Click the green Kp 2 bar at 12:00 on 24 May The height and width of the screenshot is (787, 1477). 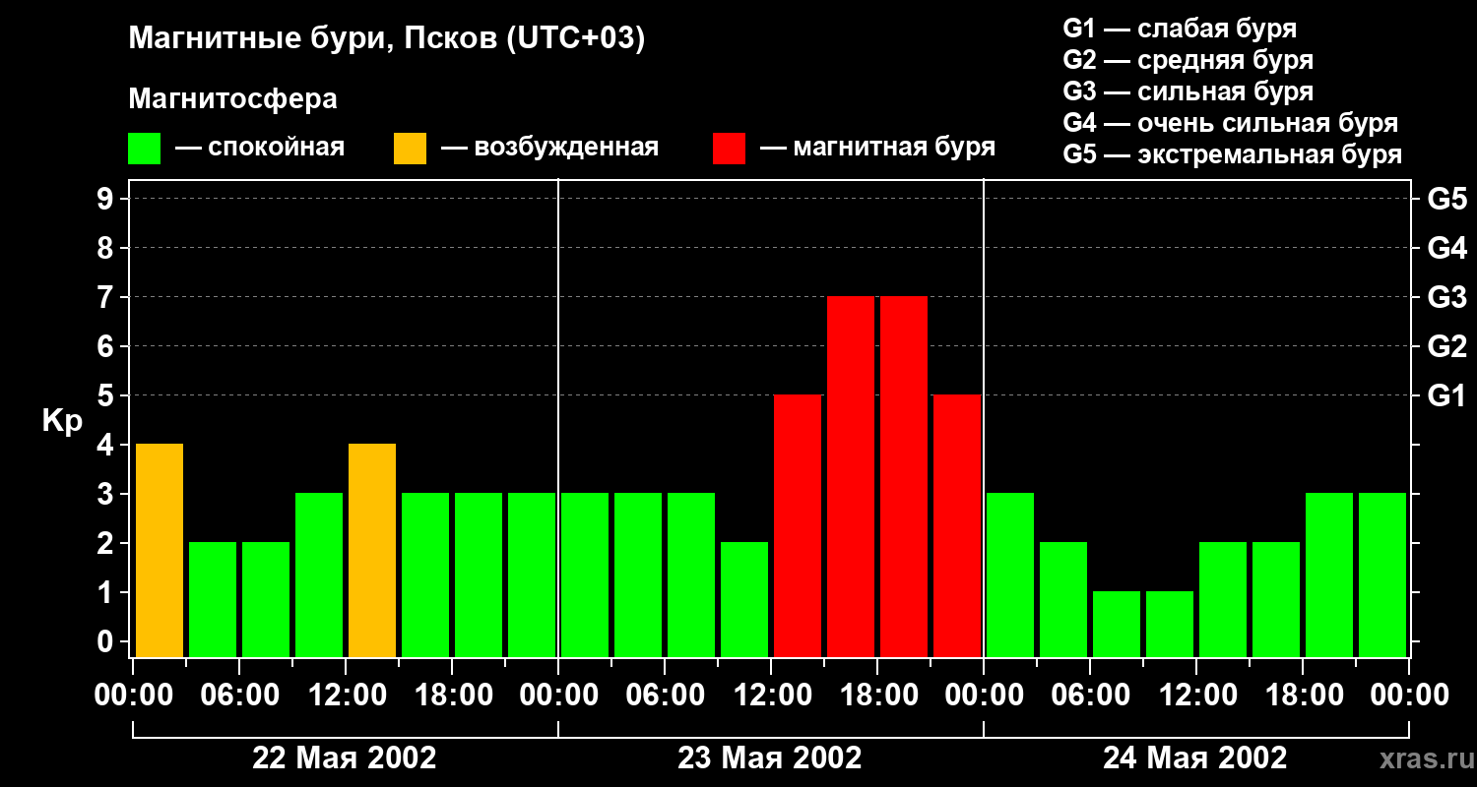coord(1223,599)
